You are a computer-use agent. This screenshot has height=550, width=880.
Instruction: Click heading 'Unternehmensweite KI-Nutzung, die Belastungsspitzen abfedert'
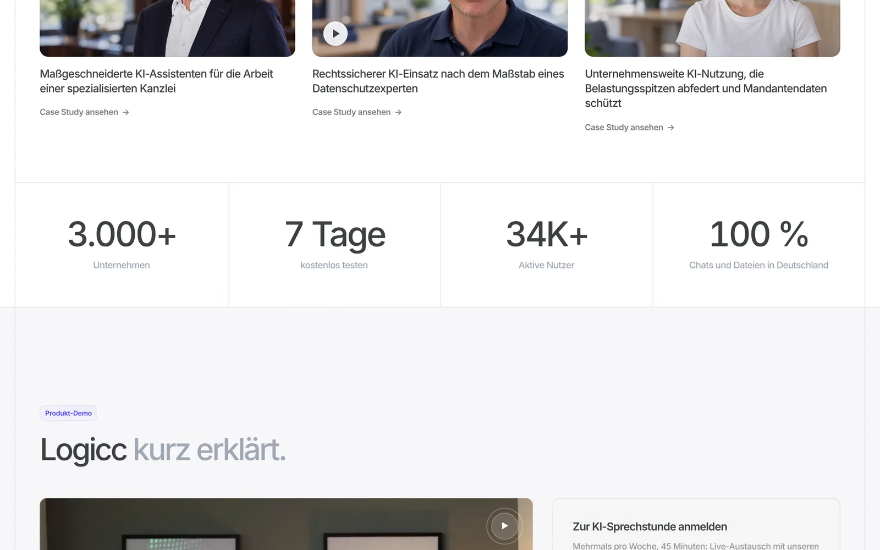click(x=706, y=89)
